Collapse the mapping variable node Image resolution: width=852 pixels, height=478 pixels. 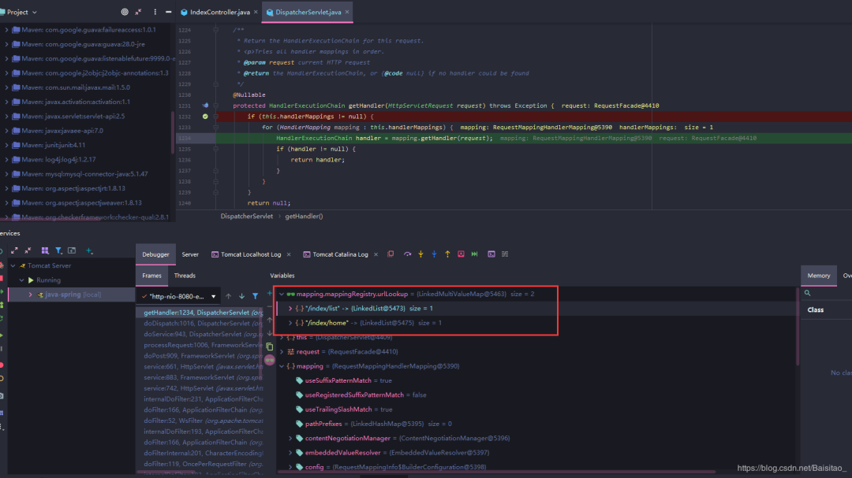pos(282,366)
